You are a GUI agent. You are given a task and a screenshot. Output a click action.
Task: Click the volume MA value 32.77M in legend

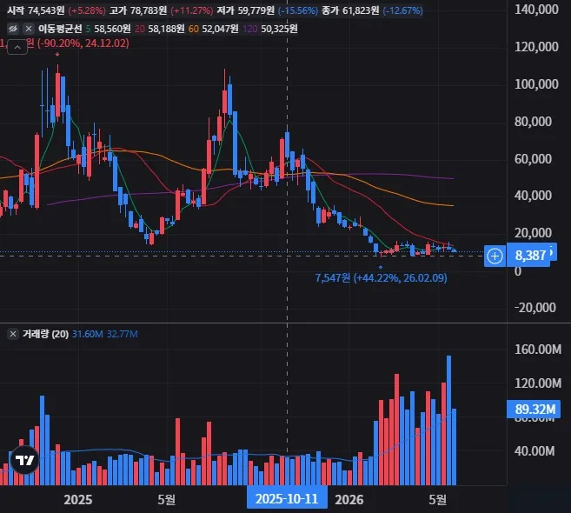123,334
